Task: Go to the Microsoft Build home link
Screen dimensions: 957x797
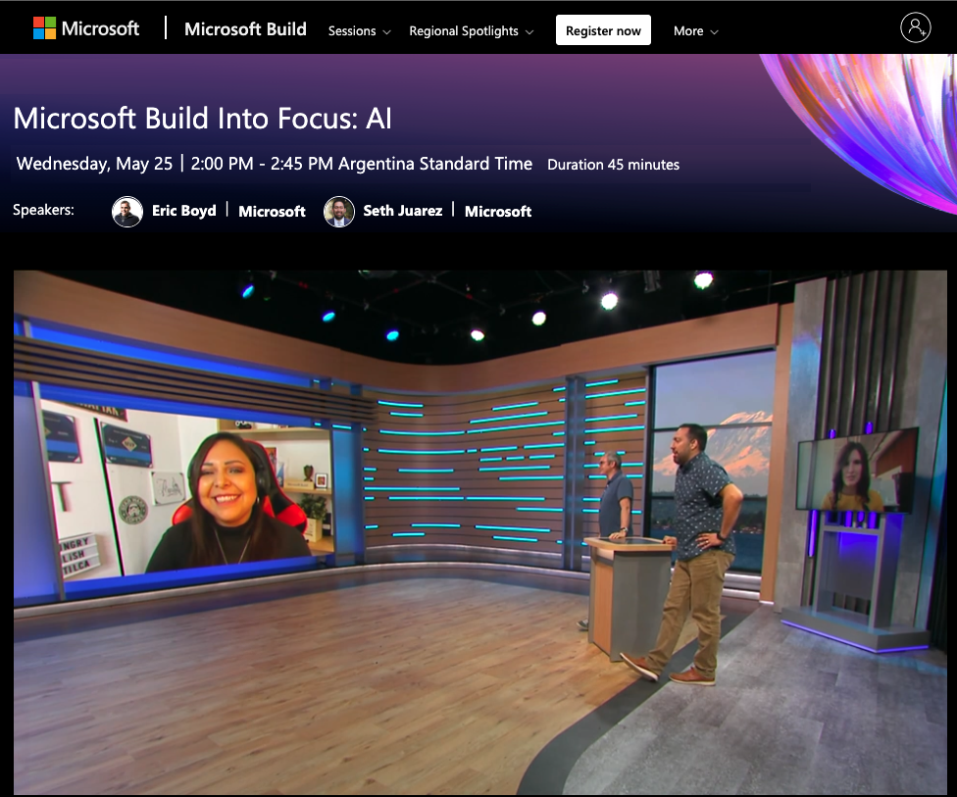Action: pos(245,29)
